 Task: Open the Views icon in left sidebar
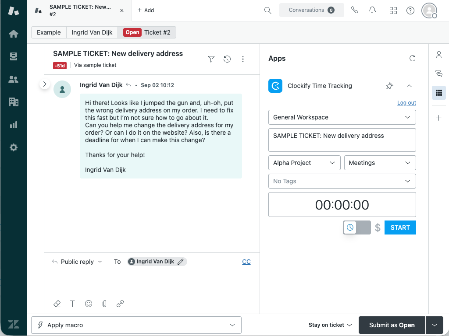[x=13, y=56]
